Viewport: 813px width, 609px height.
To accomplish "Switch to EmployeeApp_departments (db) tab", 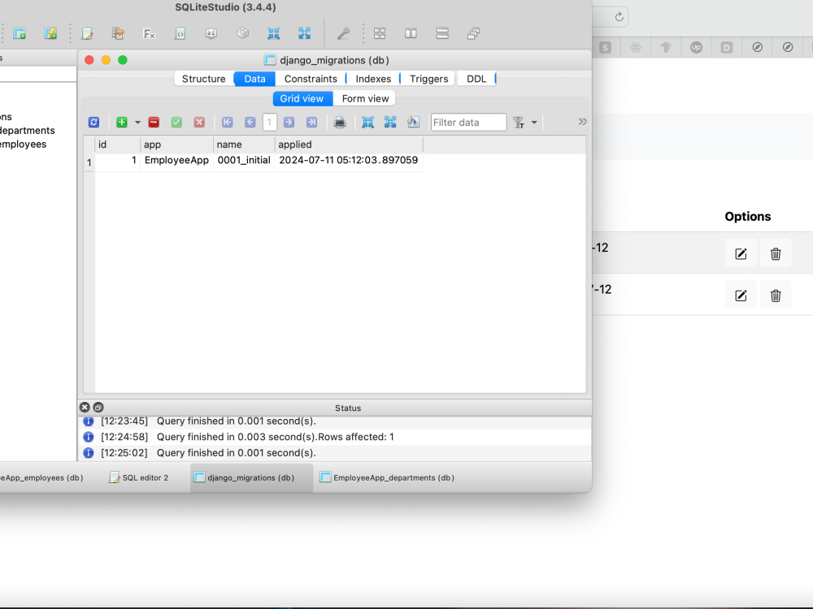I will pos(387,477).
